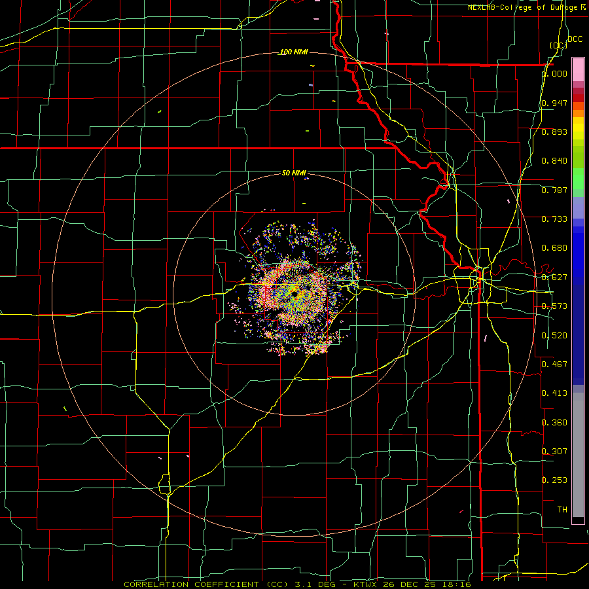The width and height of the screenshot is (589, 589).
Task: Click the KTWX station identifier
Action: coord(365,584)
